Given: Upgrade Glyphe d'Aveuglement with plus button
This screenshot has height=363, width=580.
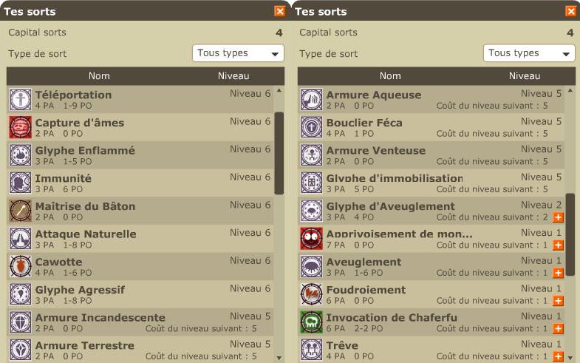Looking at the screenshot, I should (558, 217).
